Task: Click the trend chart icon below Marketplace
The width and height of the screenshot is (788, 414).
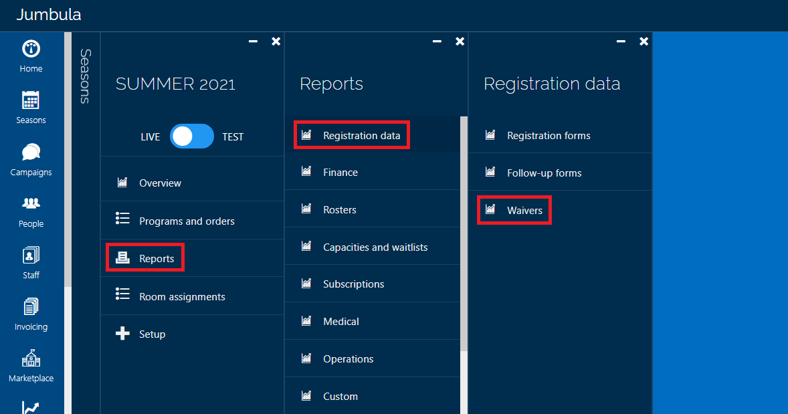Action: pos(31,407)
